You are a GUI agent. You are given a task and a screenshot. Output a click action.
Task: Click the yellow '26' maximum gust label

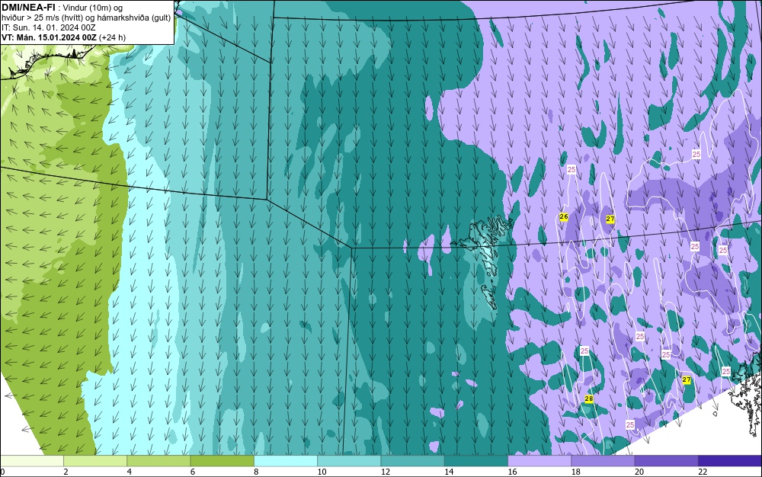point(564,216)
